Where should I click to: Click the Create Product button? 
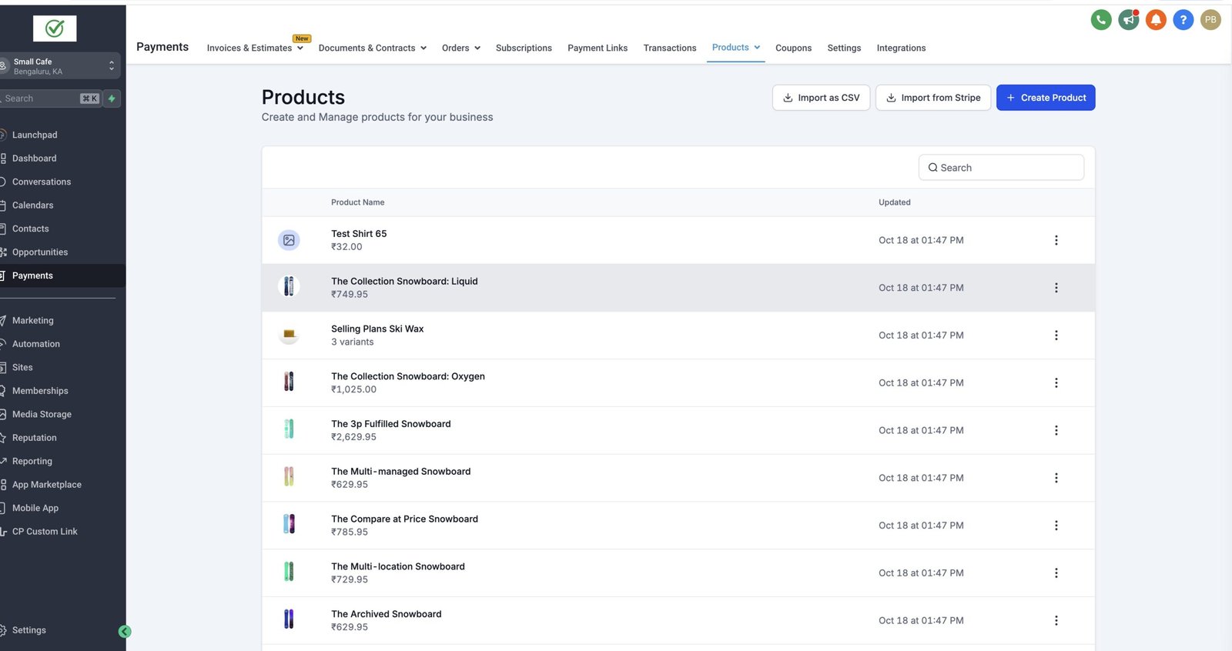(x=1045, y=98)
